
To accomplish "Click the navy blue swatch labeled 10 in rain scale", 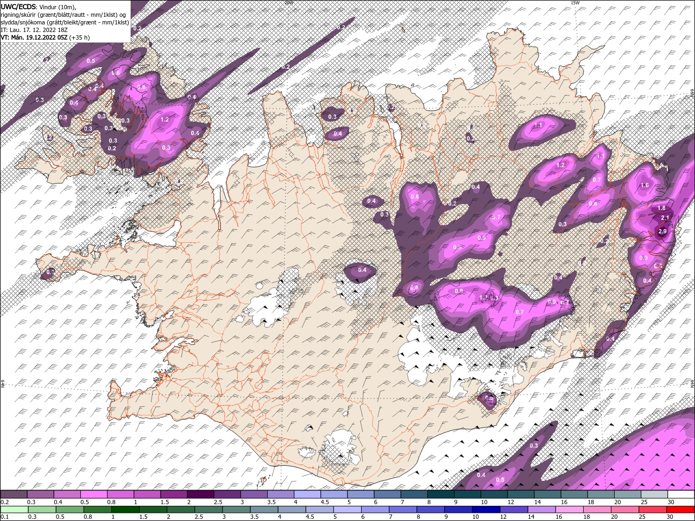I will 485,509.
